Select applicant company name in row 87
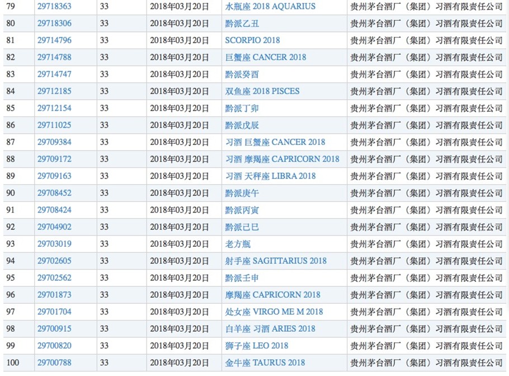The height and width of the screenshot is (376, 509). click(x=426, y=142)
